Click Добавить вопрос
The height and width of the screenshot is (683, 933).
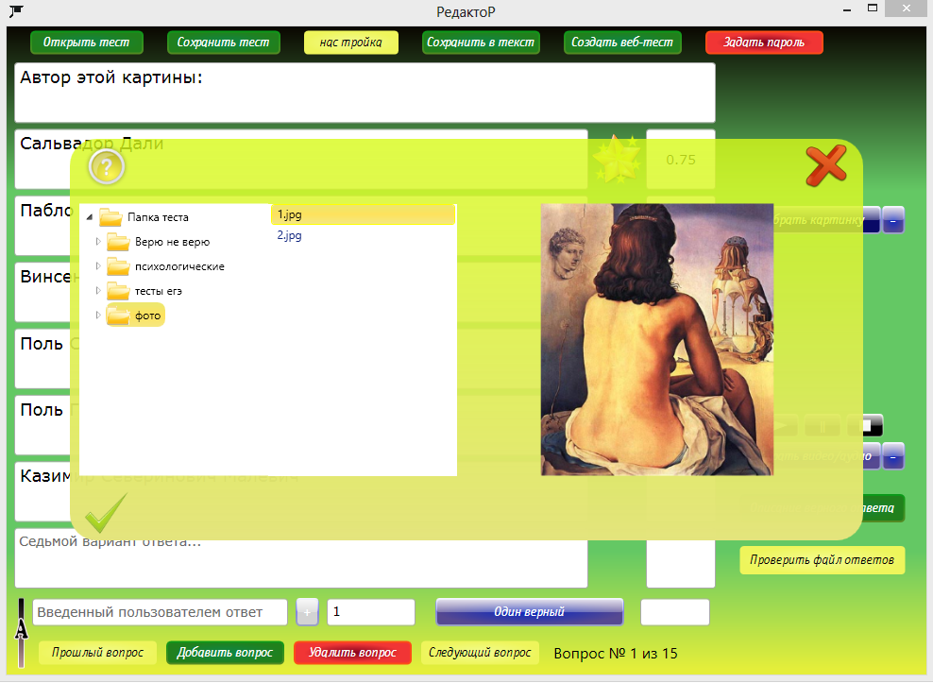225,653
